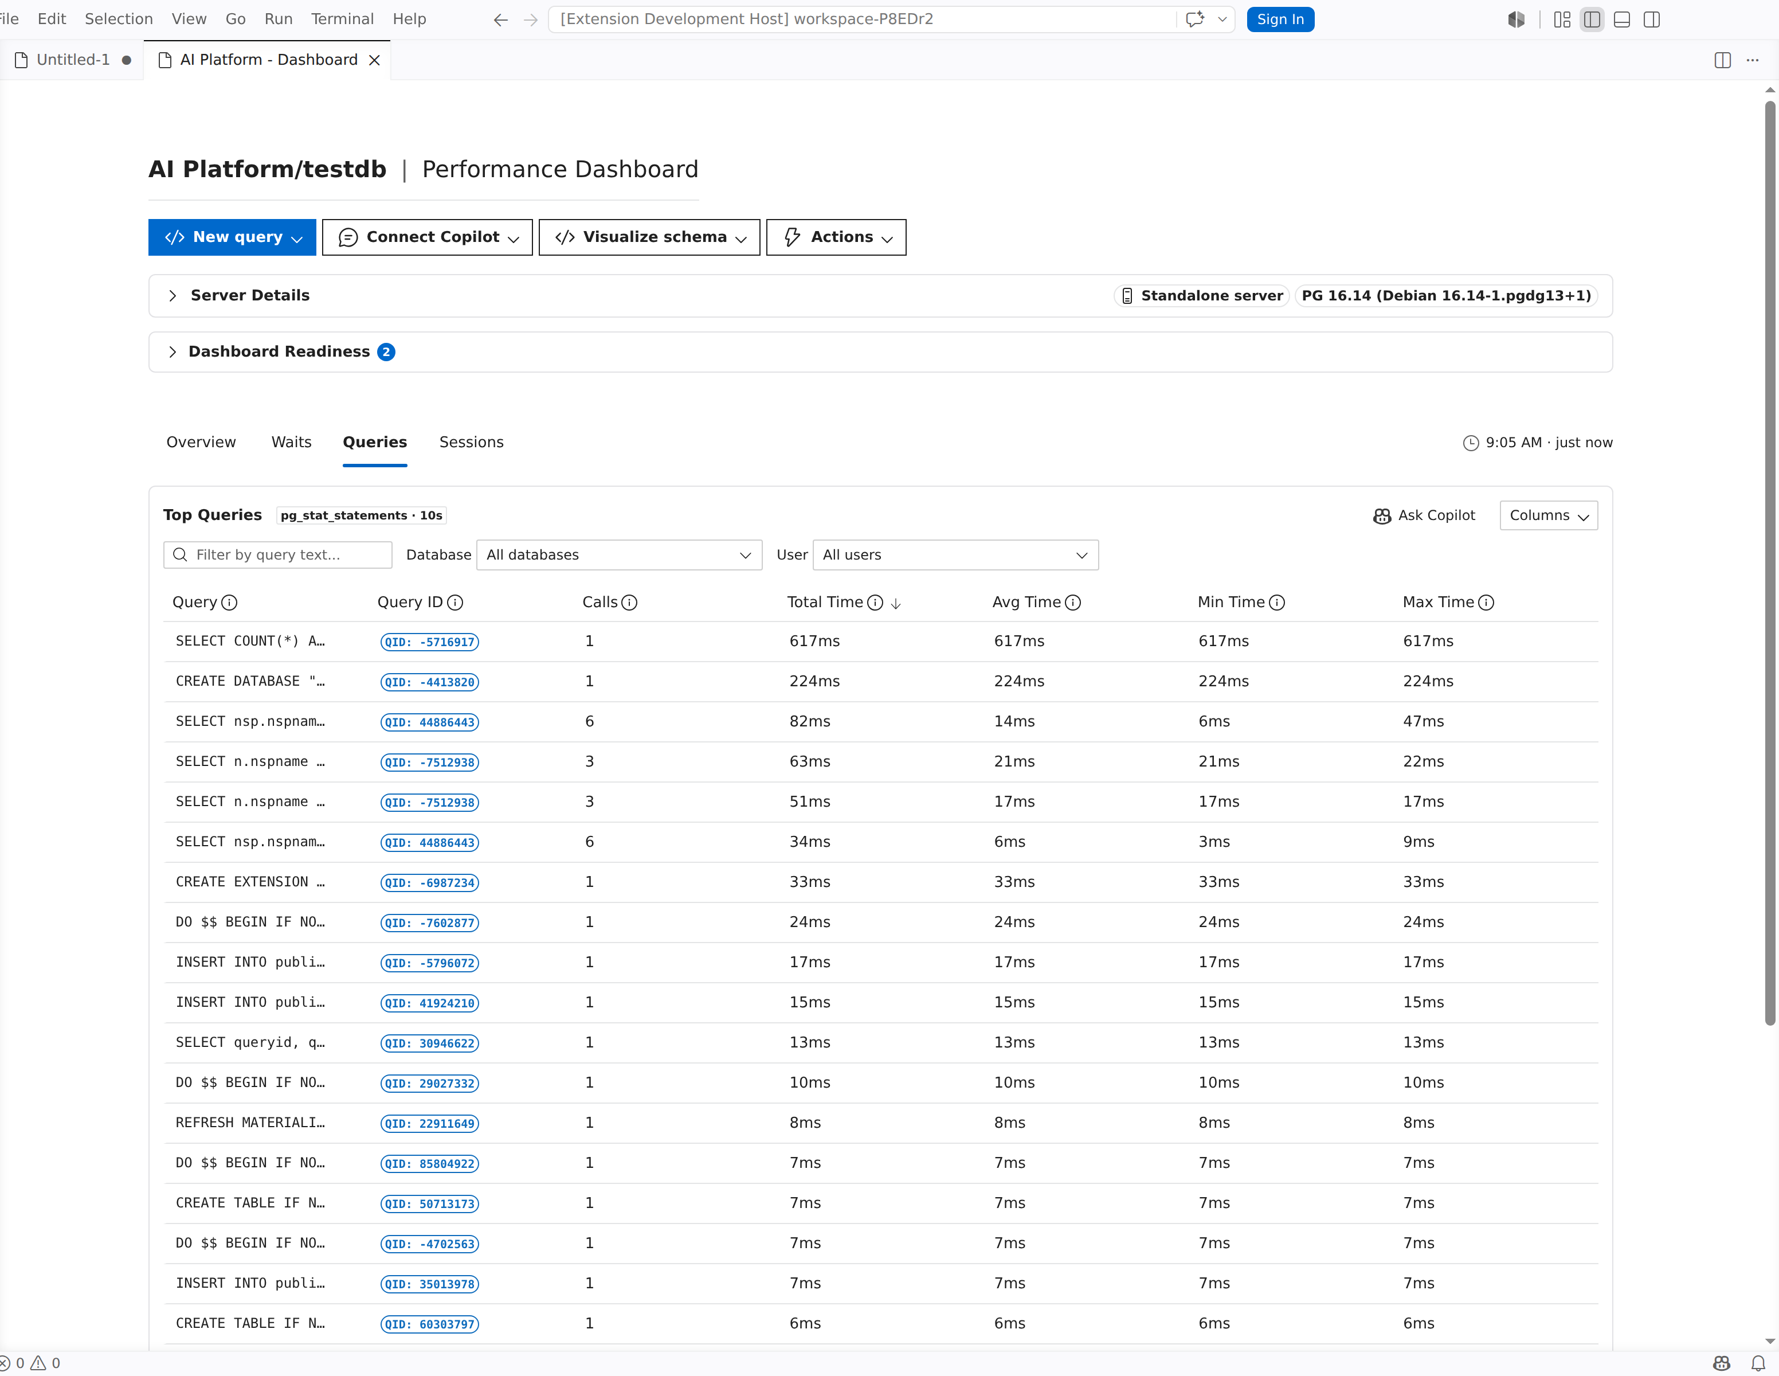Viewport: 1779px width, 1376px height.
Task: Open notifications bell in status bar
Action: (x=1758, y=1363)
